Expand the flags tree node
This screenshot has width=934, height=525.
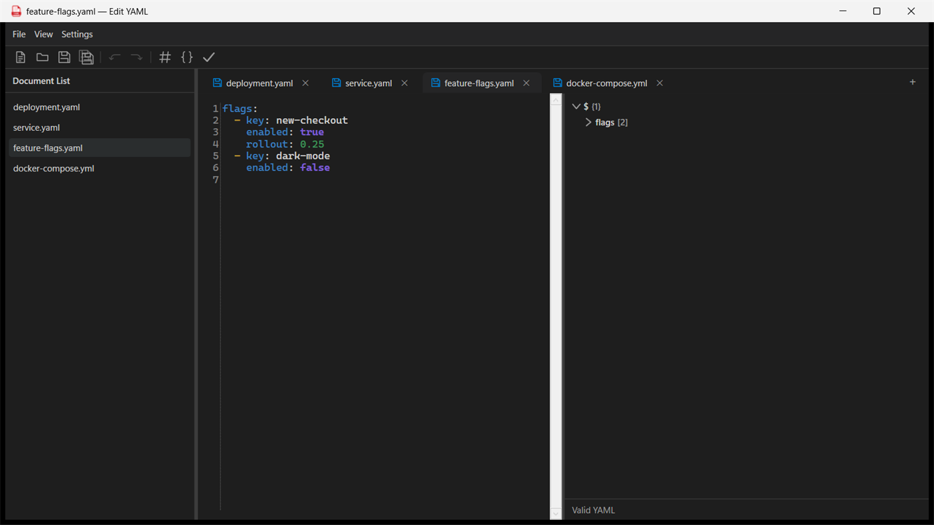coord(588,122)
